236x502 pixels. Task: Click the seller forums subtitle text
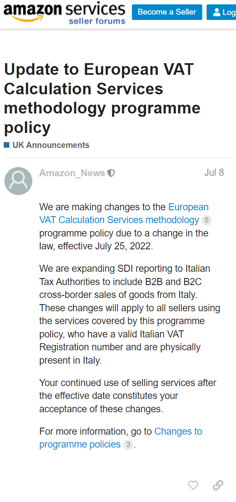click(x=97, y=21)
